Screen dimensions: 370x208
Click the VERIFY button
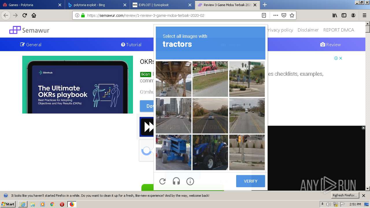[251, 181]
